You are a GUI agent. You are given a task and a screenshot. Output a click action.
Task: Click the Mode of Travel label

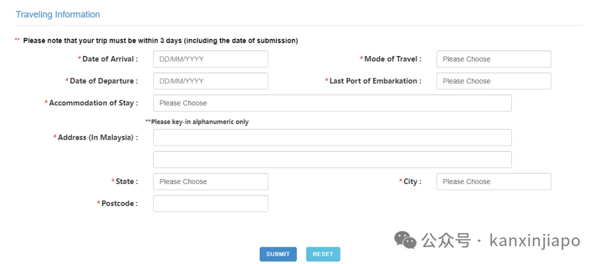pyautogui.click(x=391, y=59)
